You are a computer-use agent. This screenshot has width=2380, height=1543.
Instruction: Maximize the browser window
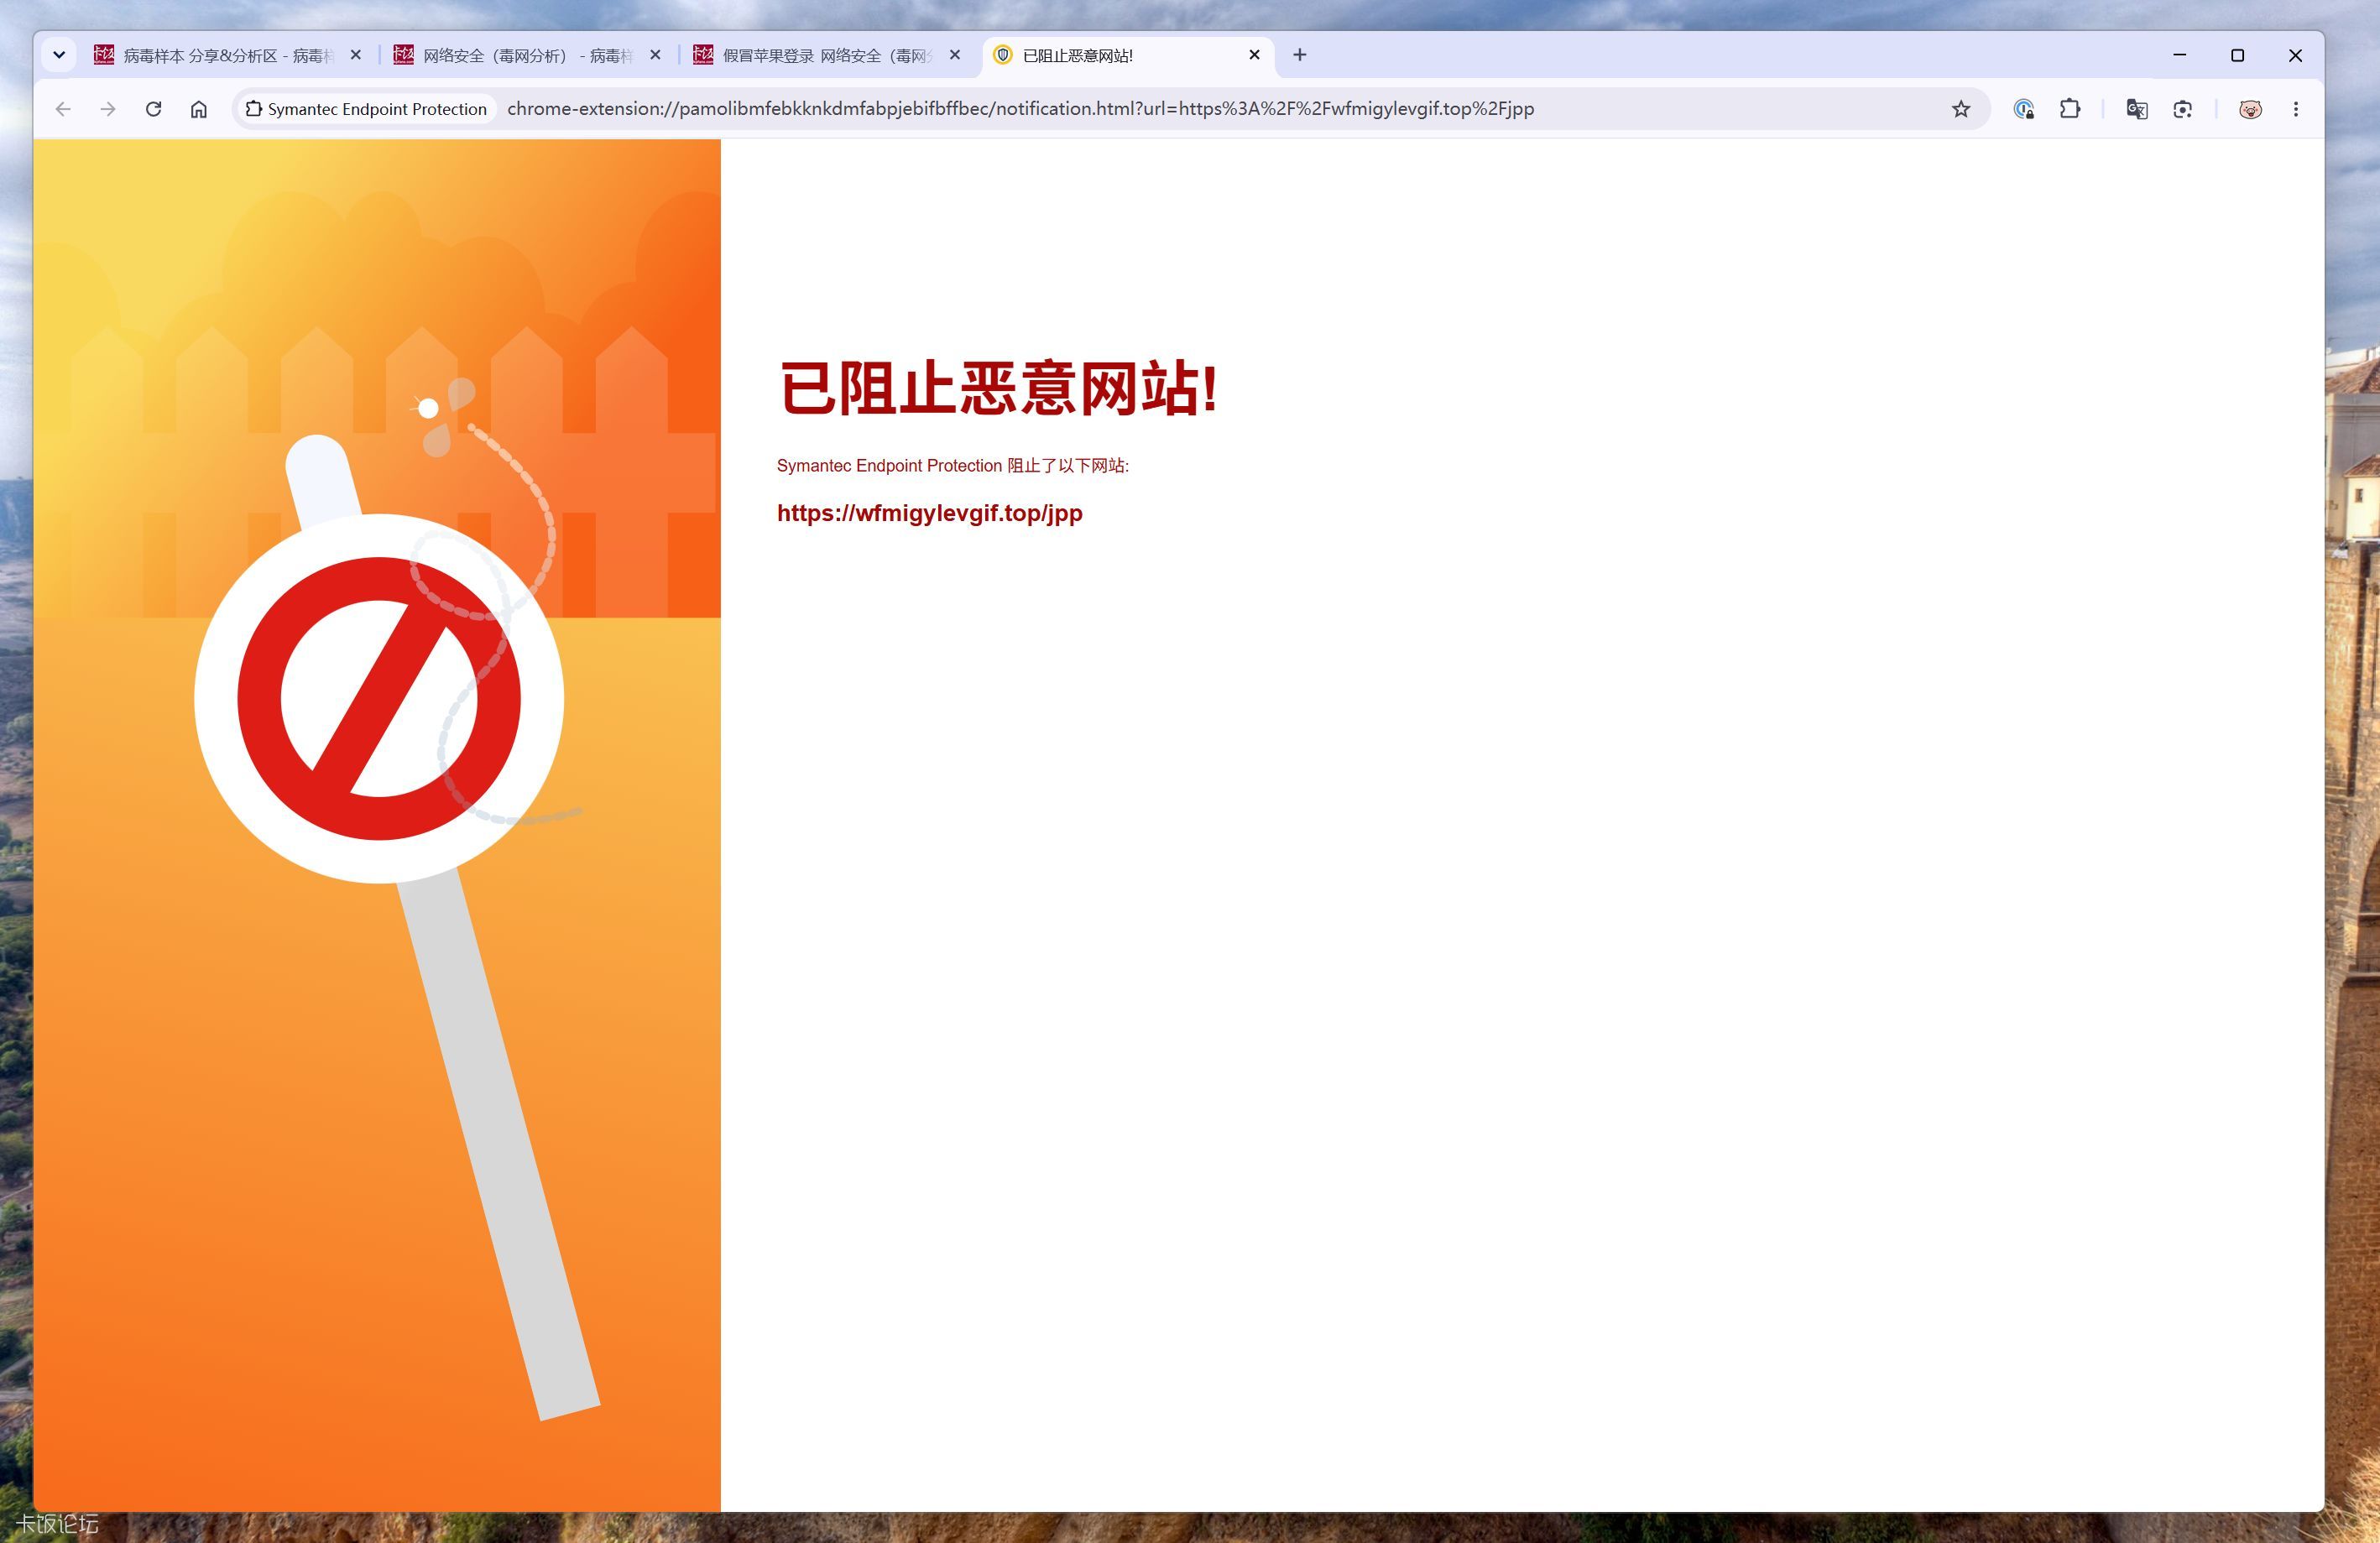pos(2238,55)
